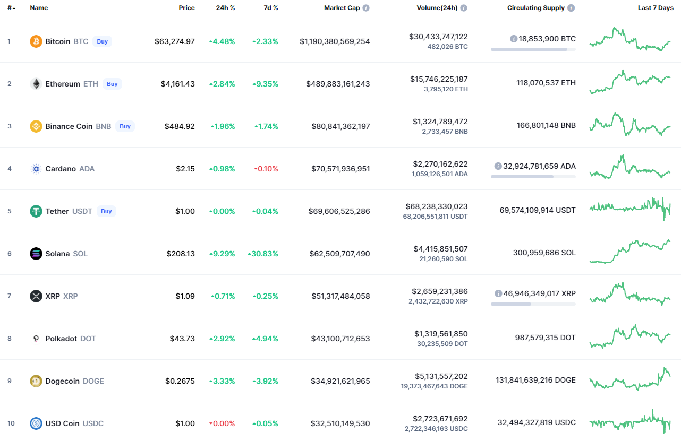Click the Solana logo icon
This screenshot has width=681, height=441.
[x=36, y=254]
